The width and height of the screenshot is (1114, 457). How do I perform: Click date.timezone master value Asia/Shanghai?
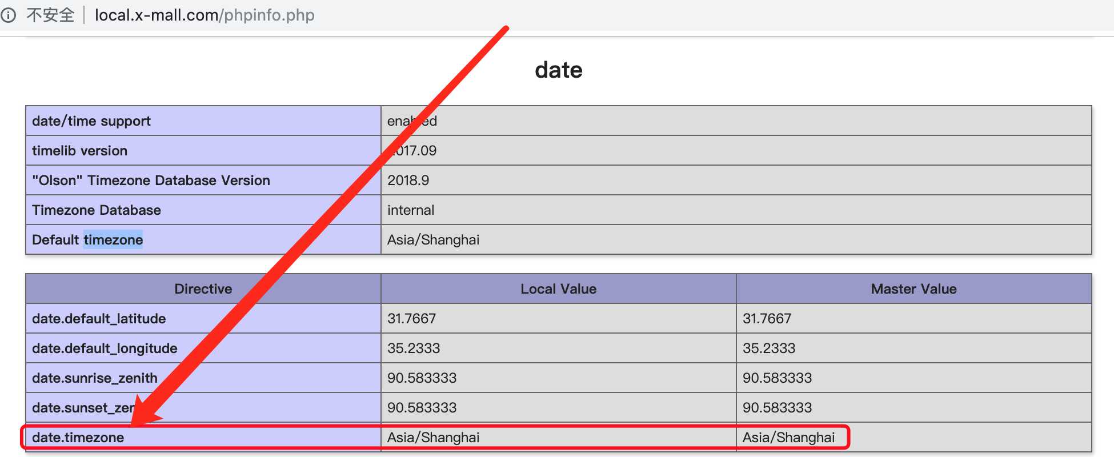point(788,438)
